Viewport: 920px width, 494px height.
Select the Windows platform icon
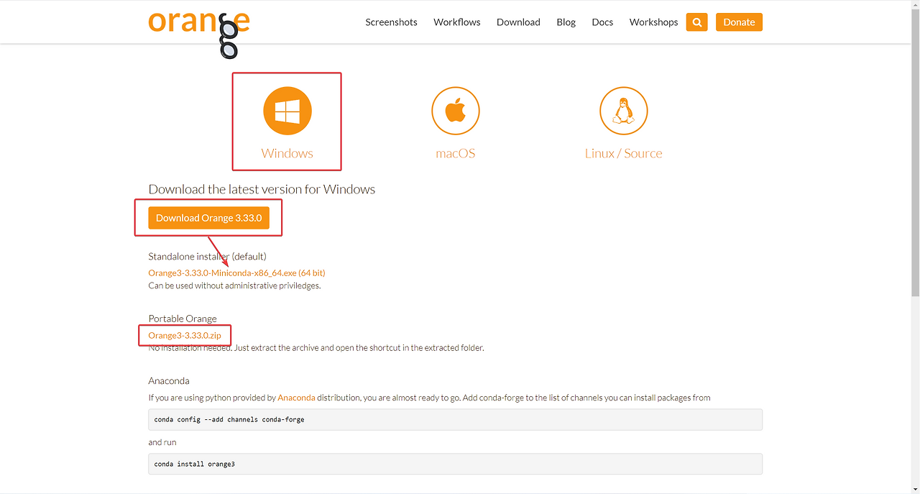point(287,111)
